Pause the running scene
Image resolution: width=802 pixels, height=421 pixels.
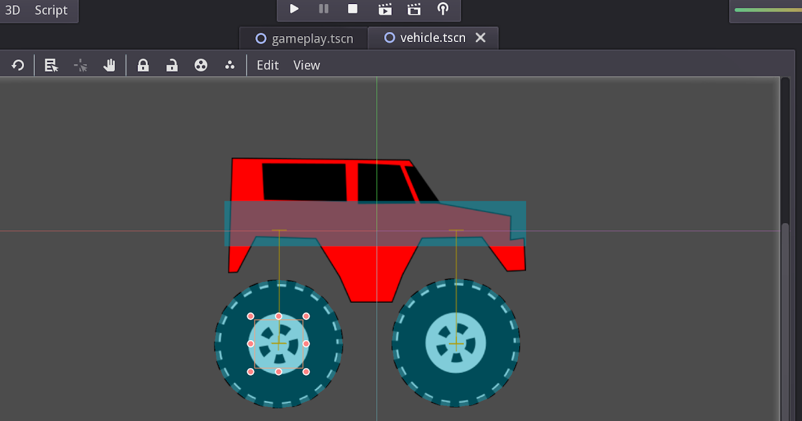323,9
